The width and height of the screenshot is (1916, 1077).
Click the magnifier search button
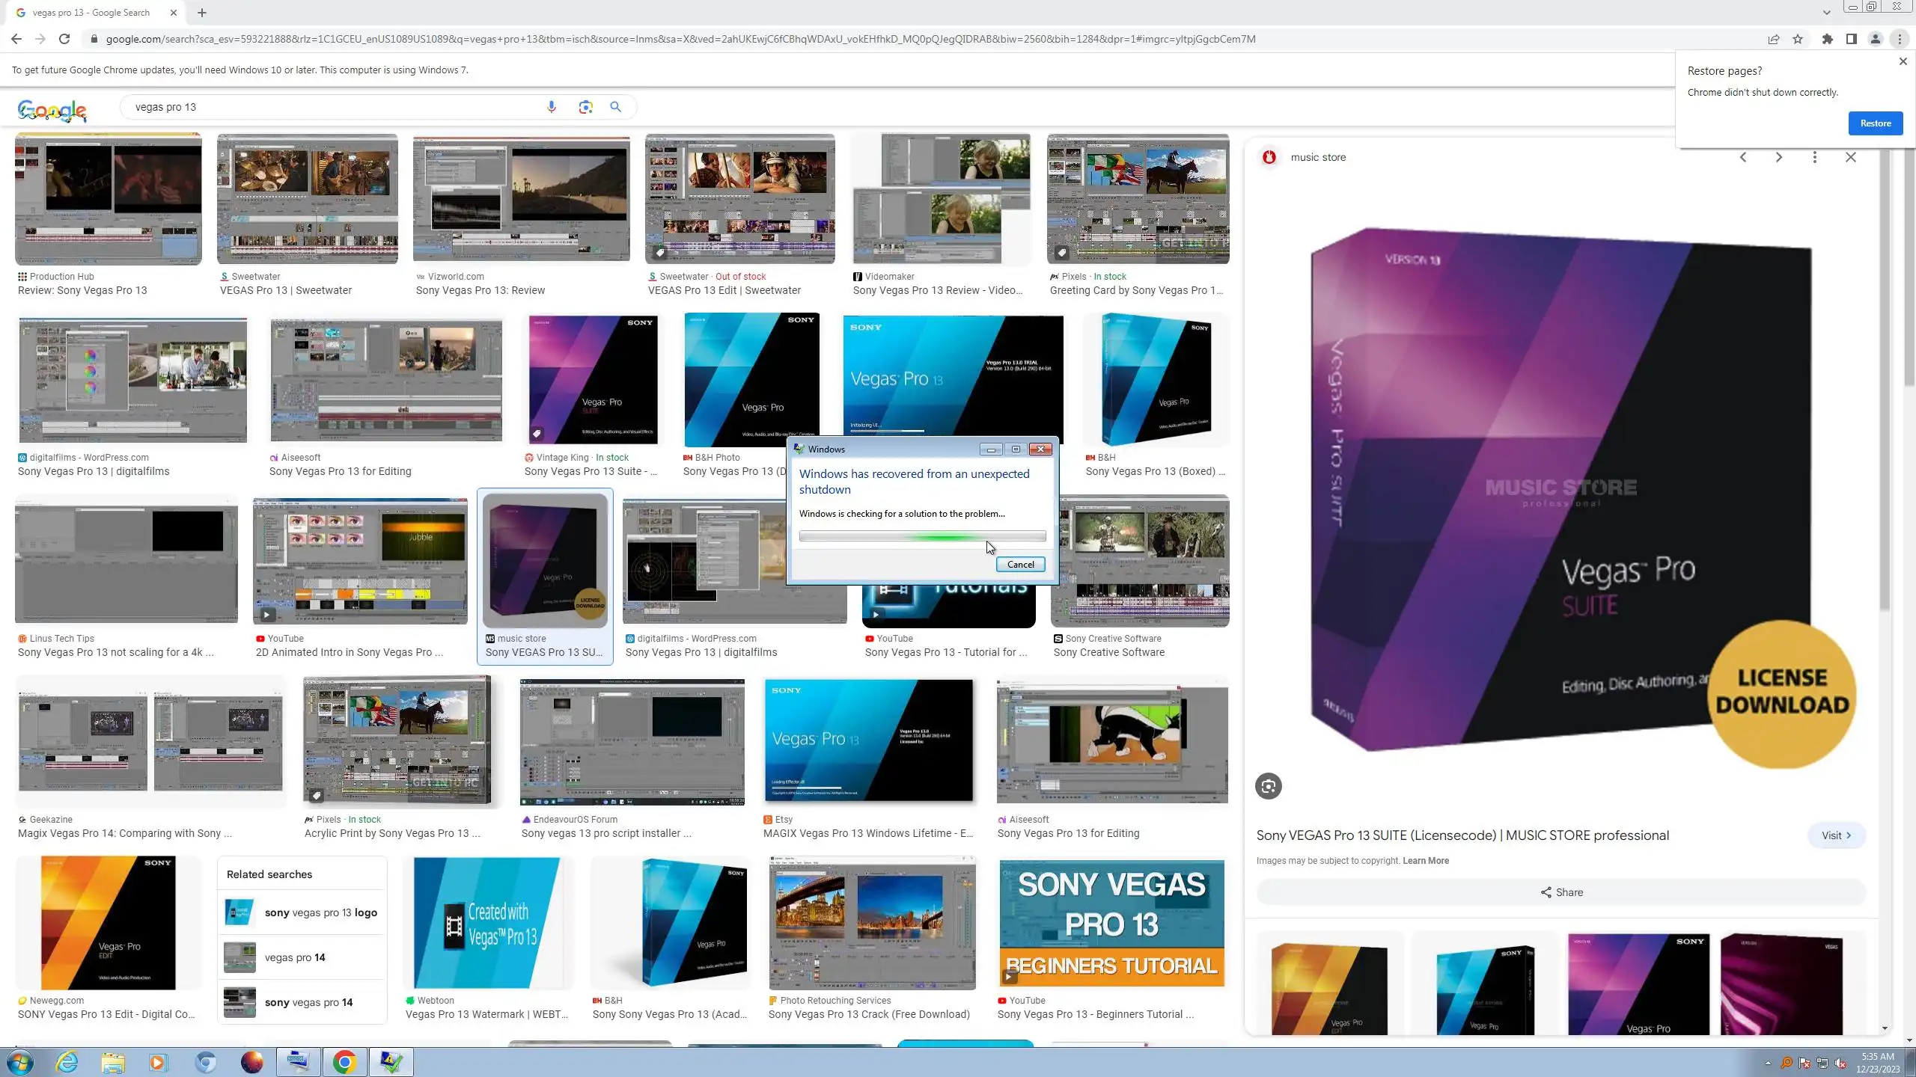click(x=615, y=107)
